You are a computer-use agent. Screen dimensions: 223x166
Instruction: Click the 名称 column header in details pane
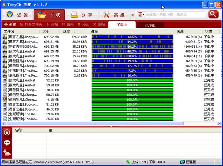coord(29,130)
